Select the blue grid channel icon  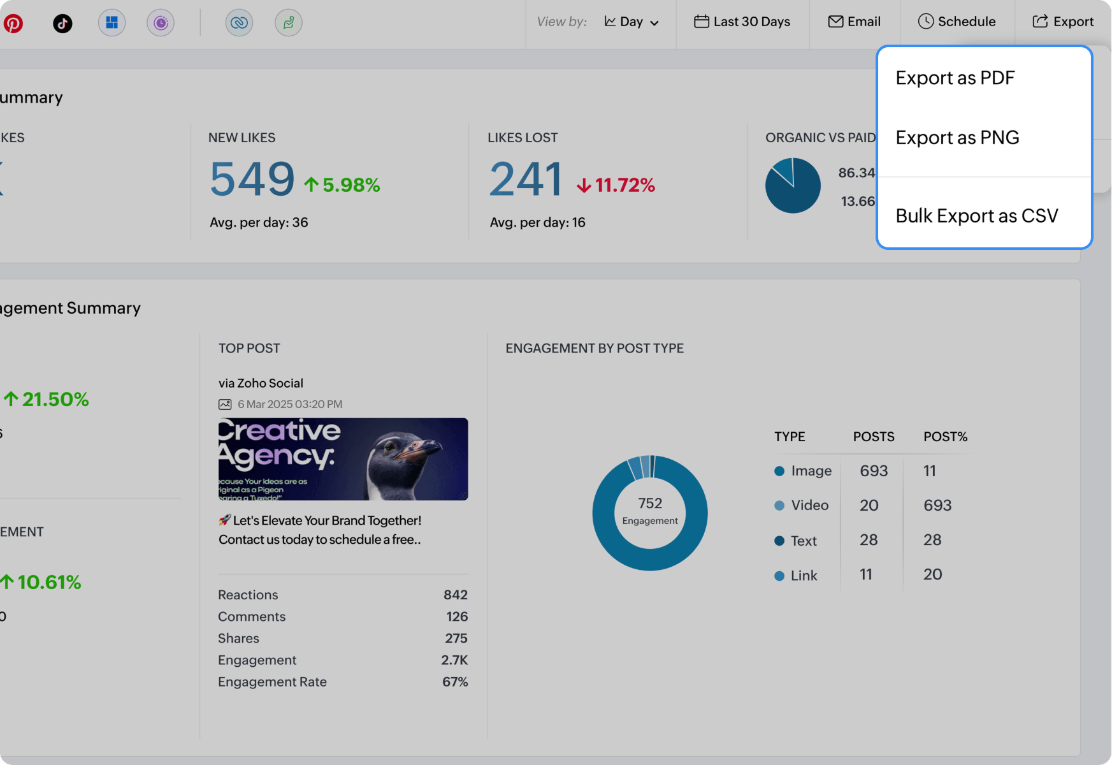112,24
